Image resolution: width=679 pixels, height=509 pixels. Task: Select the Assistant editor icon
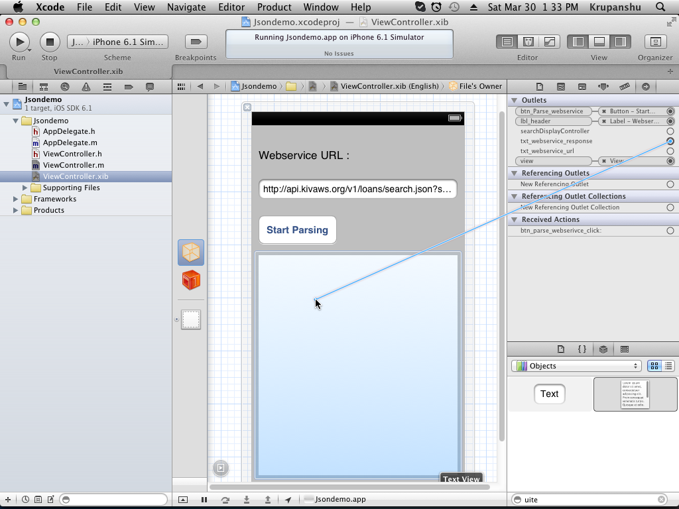coord(528,42)
